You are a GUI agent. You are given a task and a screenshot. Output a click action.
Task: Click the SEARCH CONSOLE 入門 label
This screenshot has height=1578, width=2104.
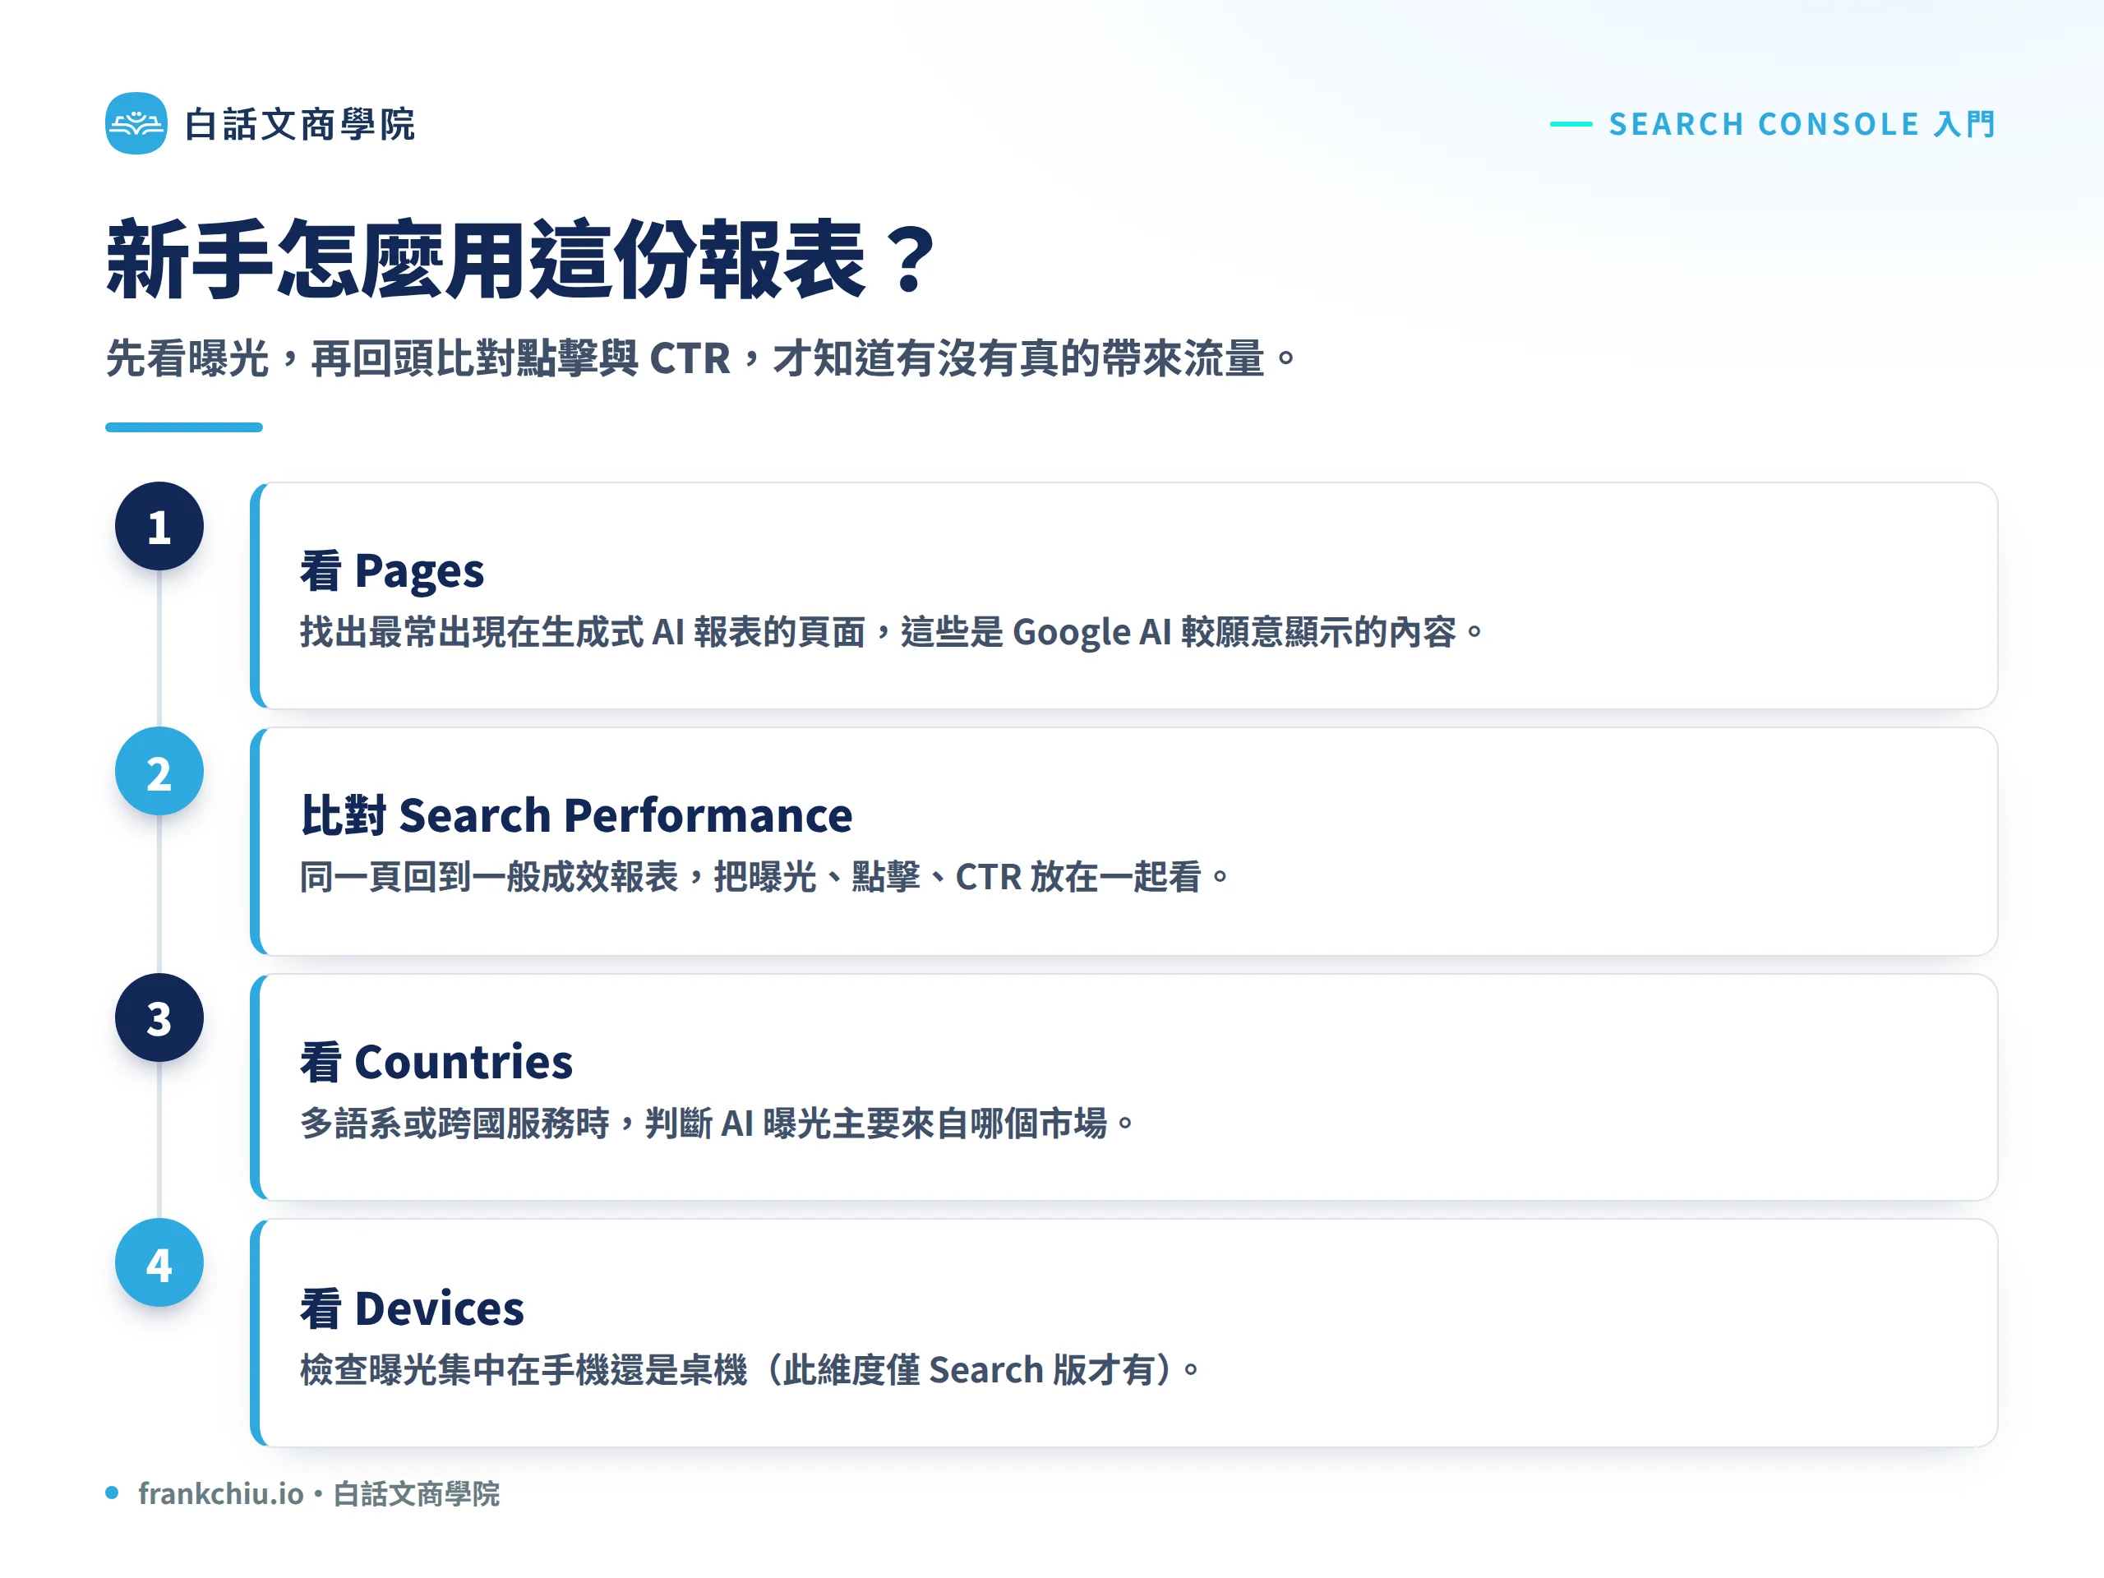pyautogui.click(x=1802, y=123)
